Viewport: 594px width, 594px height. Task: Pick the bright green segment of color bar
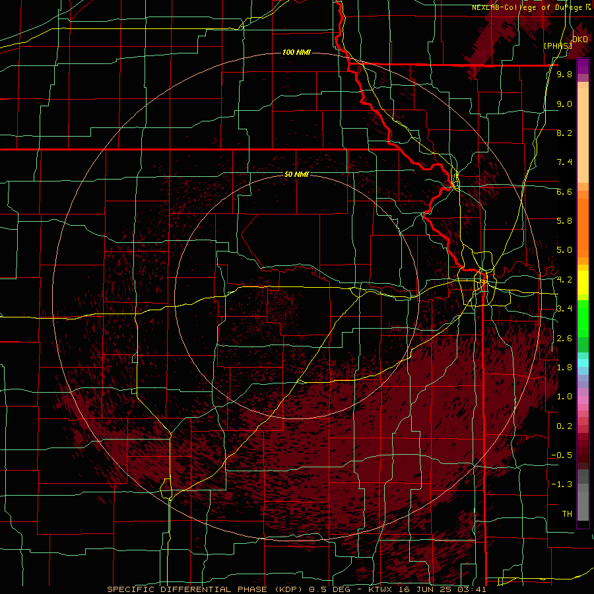pos(583,320)
